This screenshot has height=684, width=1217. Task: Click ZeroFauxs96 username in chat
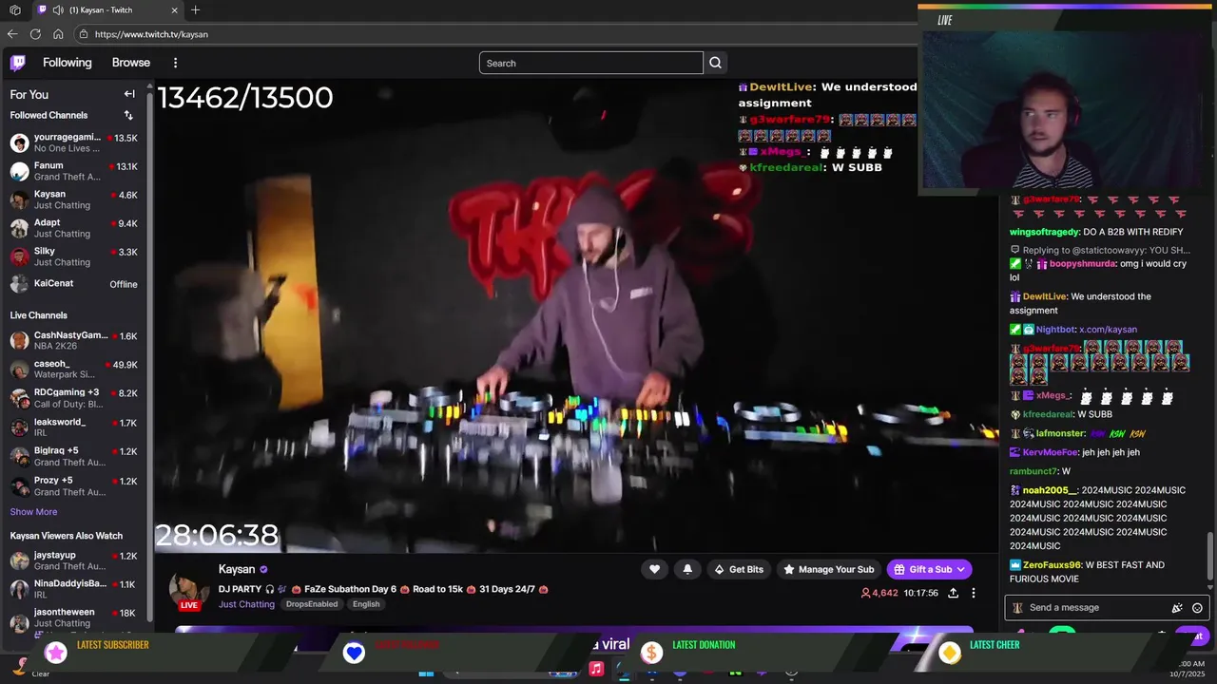click(1052, 565)
